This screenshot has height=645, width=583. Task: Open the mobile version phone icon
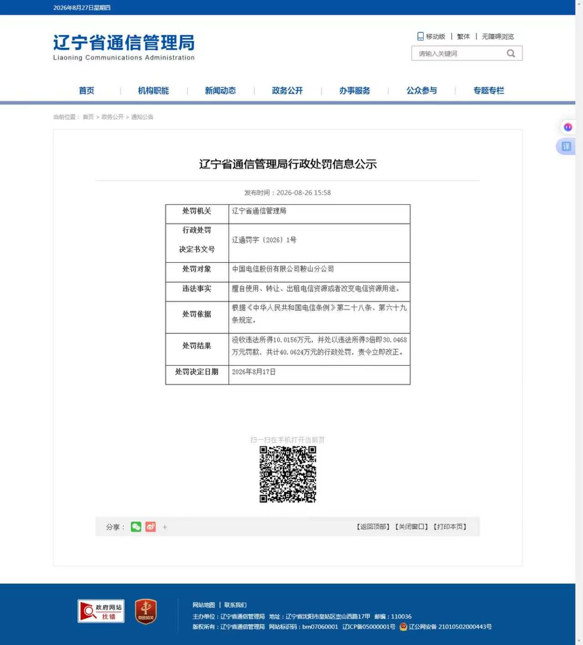(420, 36)
